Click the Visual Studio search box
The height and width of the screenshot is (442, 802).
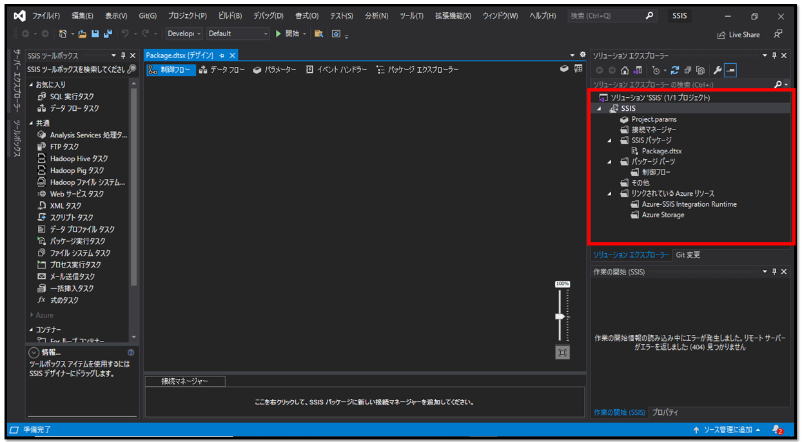pyautogui.click(x=612, y=15)
